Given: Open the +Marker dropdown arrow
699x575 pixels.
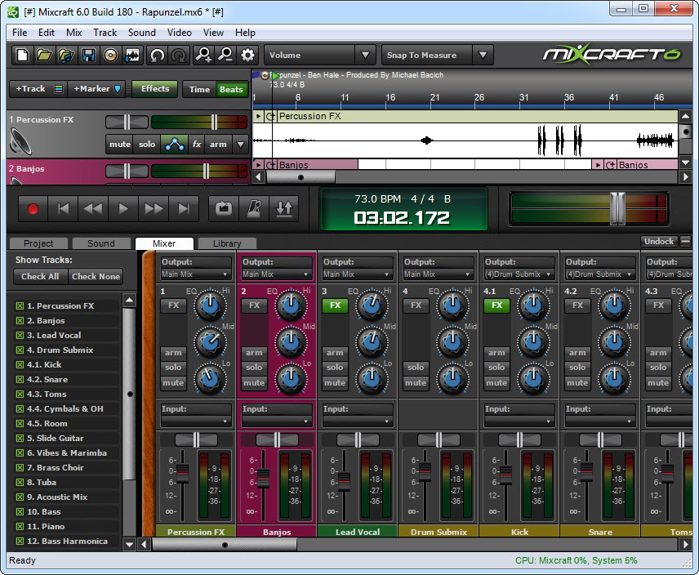Looking at the screenshot, I should pos(118,89).
